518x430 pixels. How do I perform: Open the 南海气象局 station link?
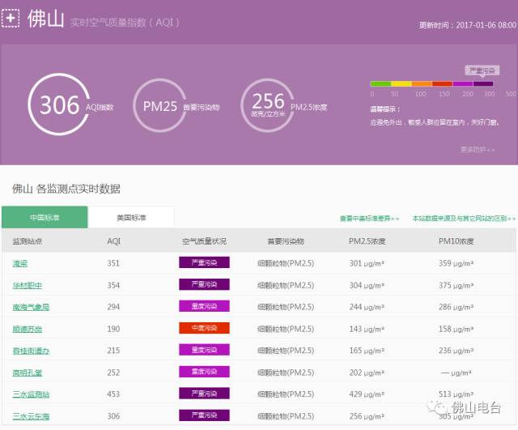pyautogui.click(x=31, y=307)
